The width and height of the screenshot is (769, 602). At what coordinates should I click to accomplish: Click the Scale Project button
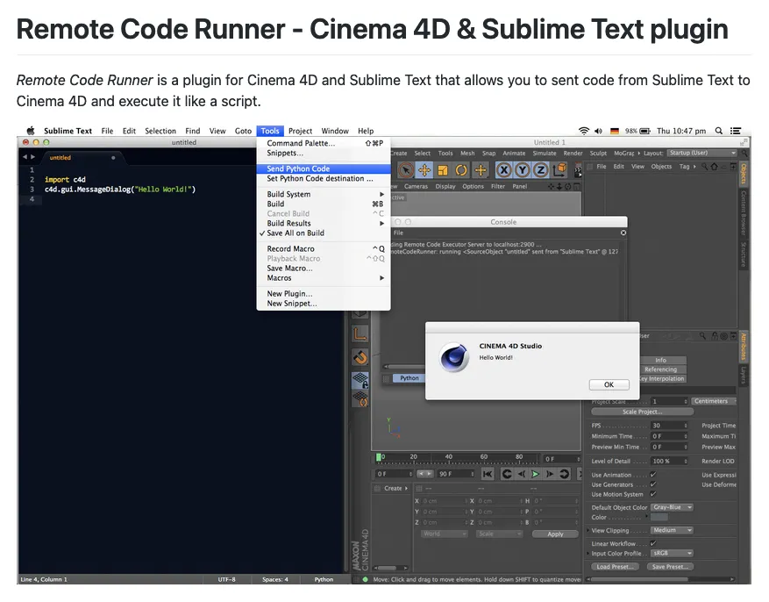tap(642, 412)
